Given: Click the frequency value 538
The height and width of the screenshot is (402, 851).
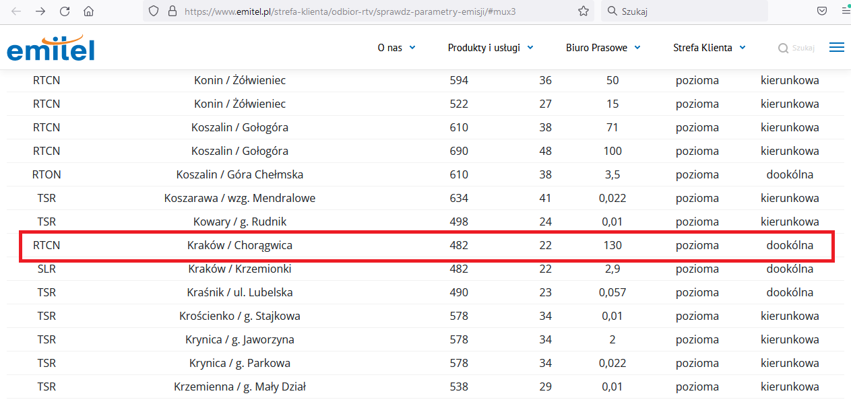Looking at the screenshot, I should click(x=459, y=387).
